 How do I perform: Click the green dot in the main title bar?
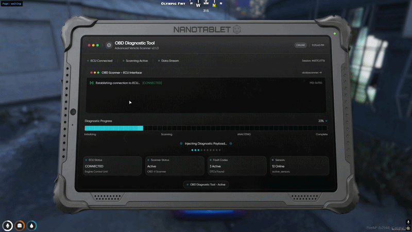[x=97, y=45]
